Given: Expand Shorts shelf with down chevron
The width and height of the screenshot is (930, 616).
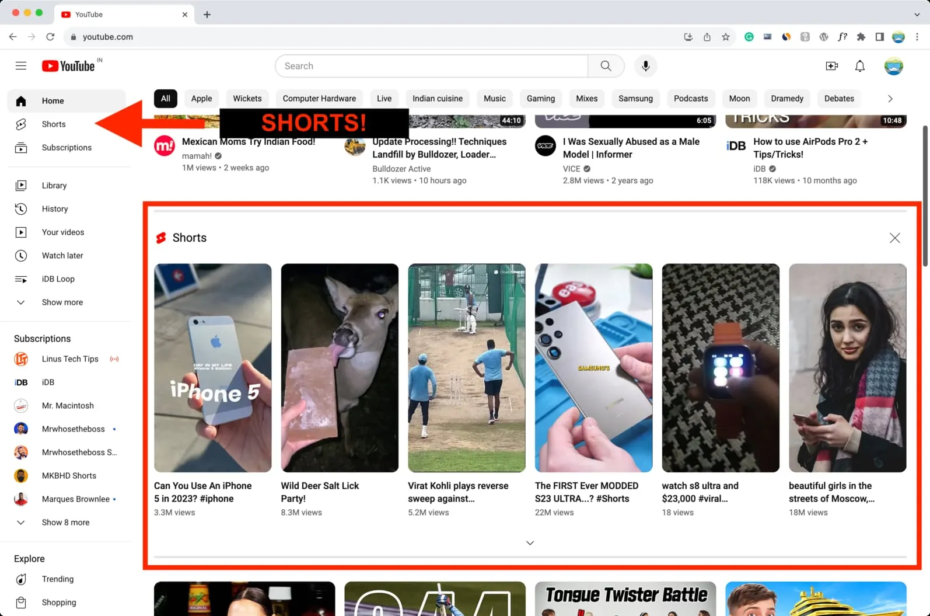Looking at the screenshot, I should tap(530, 543).
